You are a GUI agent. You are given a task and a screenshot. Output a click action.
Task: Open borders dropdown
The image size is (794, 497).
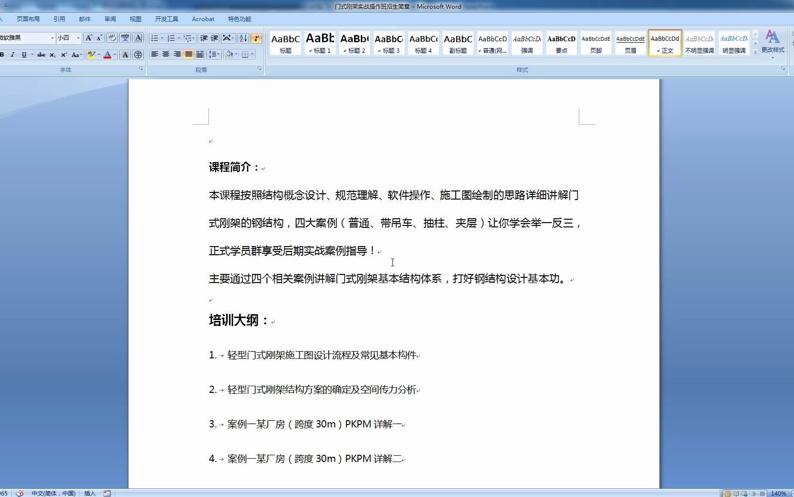[x=252, y=54]
